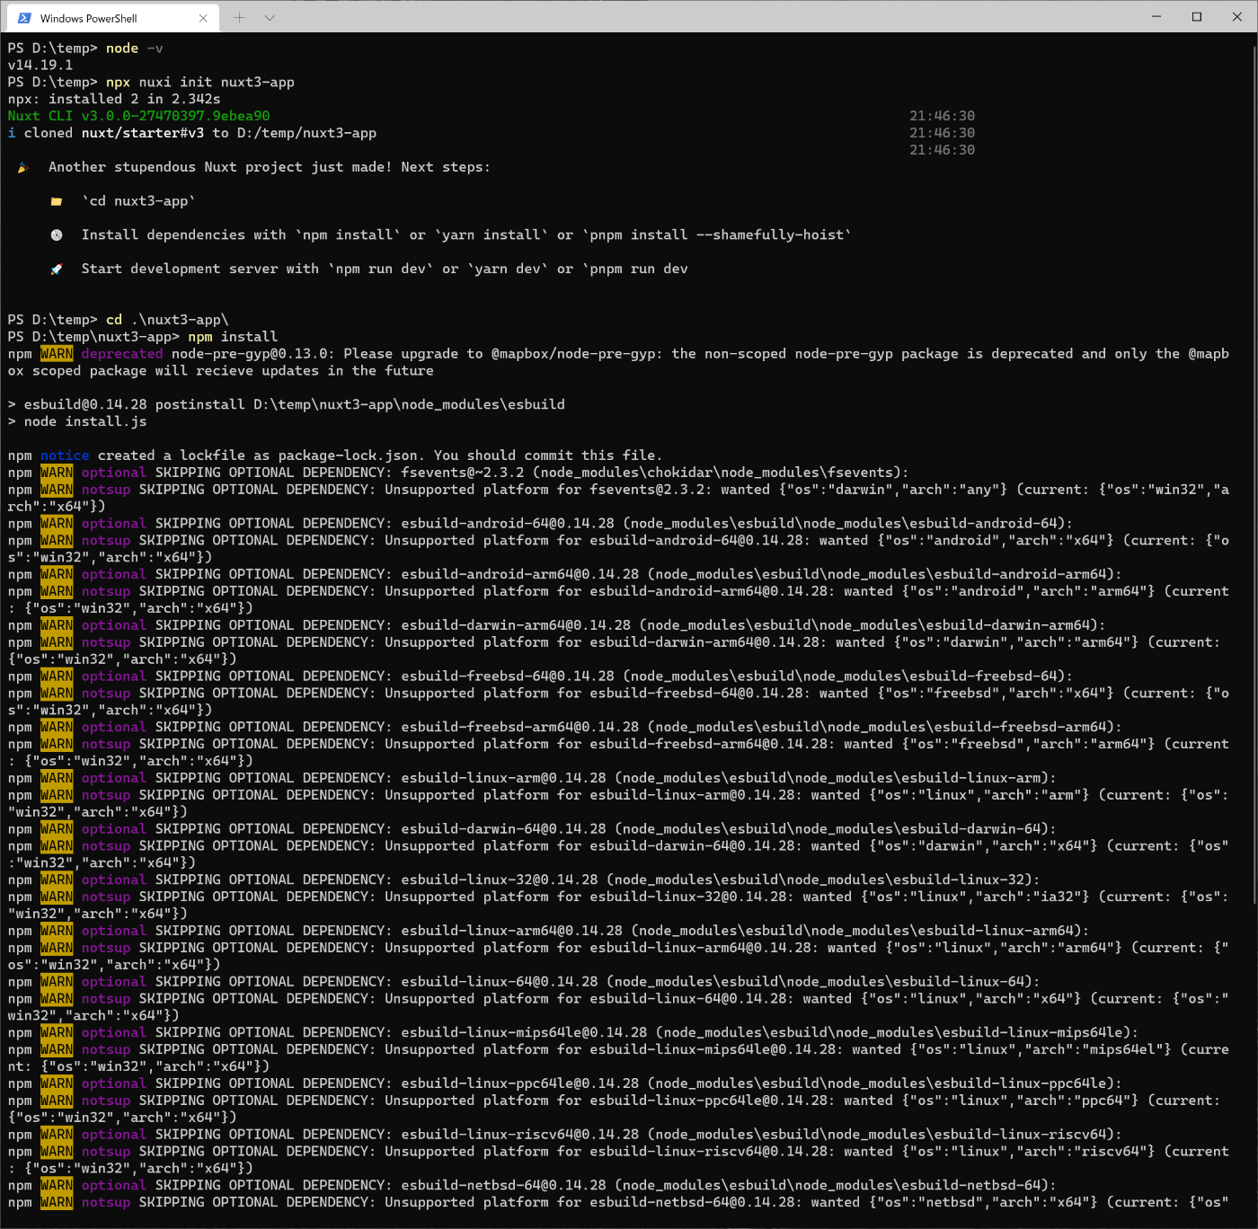Click the fsevents@~2.3.2 optional warning line
This screenshot has height=1229, width=1258.
458,473
